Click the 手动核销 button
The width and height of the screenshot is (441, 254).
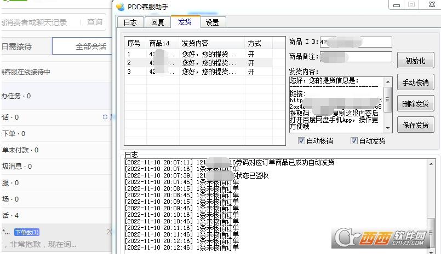[415, 82]
